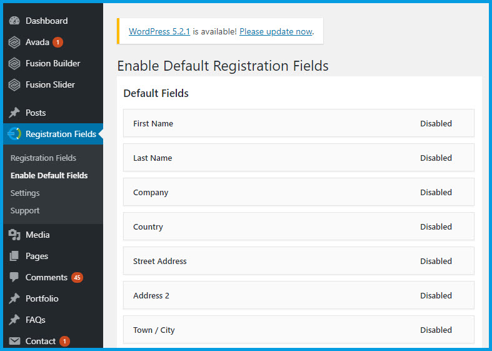Toggle the Company field's Disabled status
Image resolution: width=492 pixels, height=351 pixels.
(436, 192)
